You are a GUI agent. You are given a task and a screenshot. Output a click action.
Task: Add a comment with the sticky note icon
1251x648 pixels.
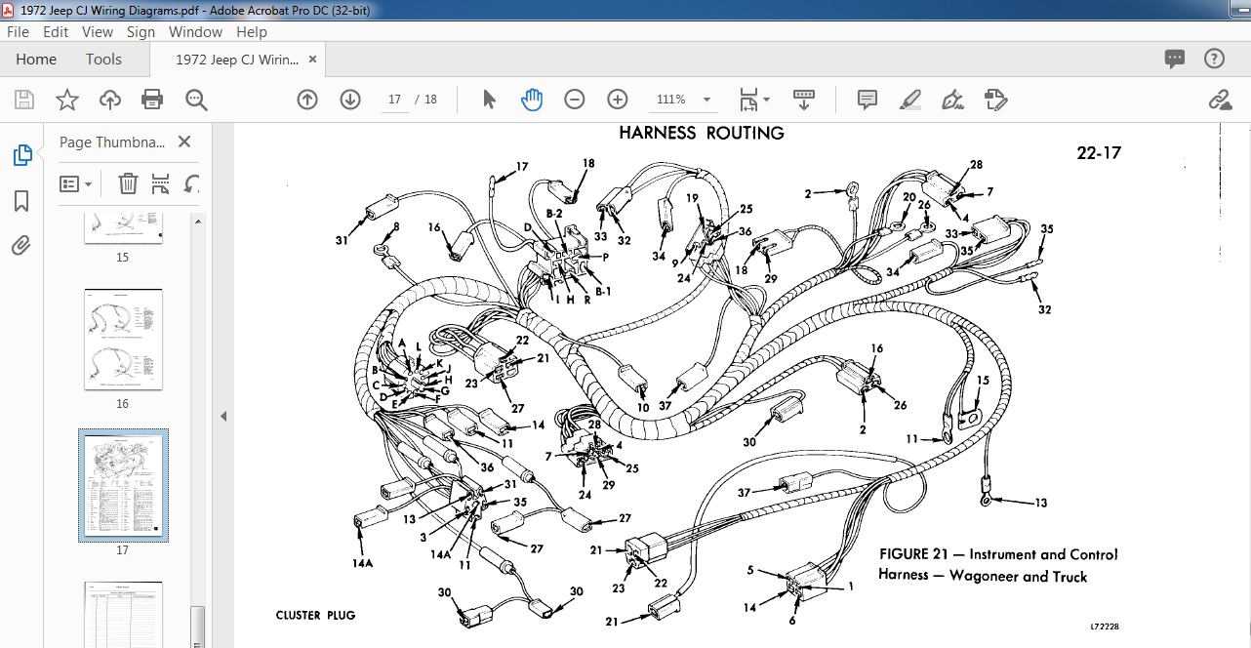(x=867, y=100)
